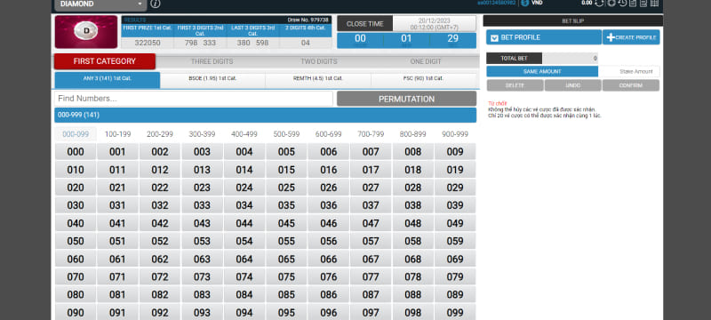This screenshot has height=320, width=711.
Task: Select ANY 3 (141) 1st Cat. sub-tab
Action: [108, 79]
